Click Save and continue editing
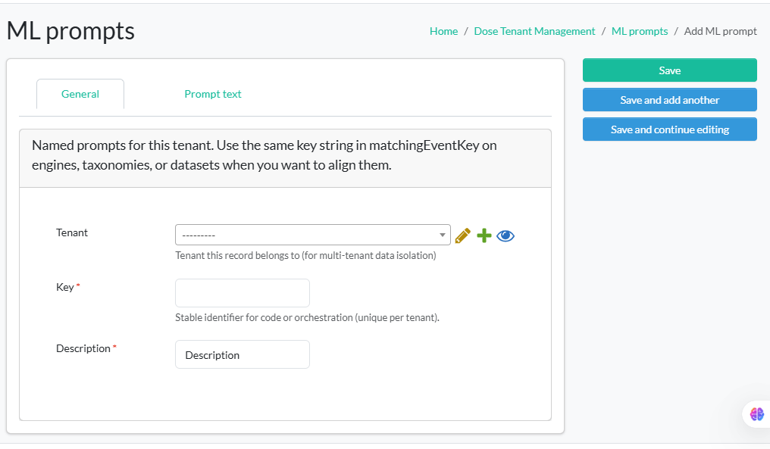This screenshot has height=449, width=770. click(x=669, y=129)
